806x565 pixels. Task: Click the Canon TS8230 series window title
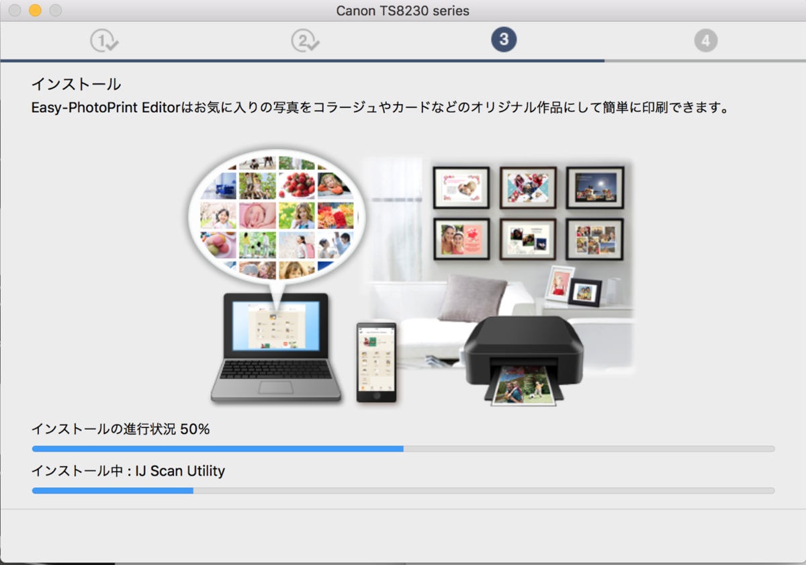tap(403, 11)
